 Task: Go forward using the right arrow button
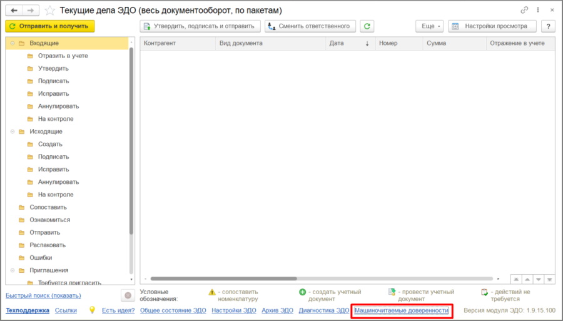tap(31, 11)
